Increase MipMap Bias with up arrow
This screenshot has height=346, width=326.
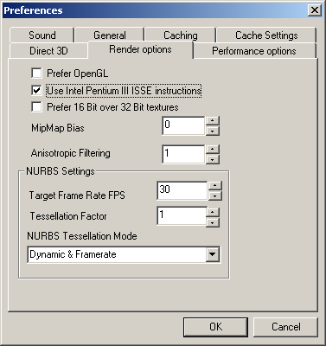(x=213, y=121)
